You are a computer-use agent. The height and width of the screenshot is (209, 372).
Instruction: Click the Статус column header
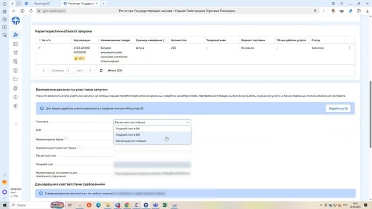tap(316, 40)
